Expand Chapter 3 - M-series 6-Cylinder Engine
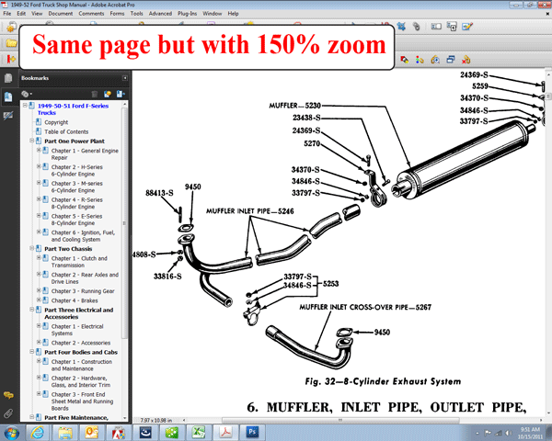The width and height of the screenshot is (552, 441). tap(39, 183)
